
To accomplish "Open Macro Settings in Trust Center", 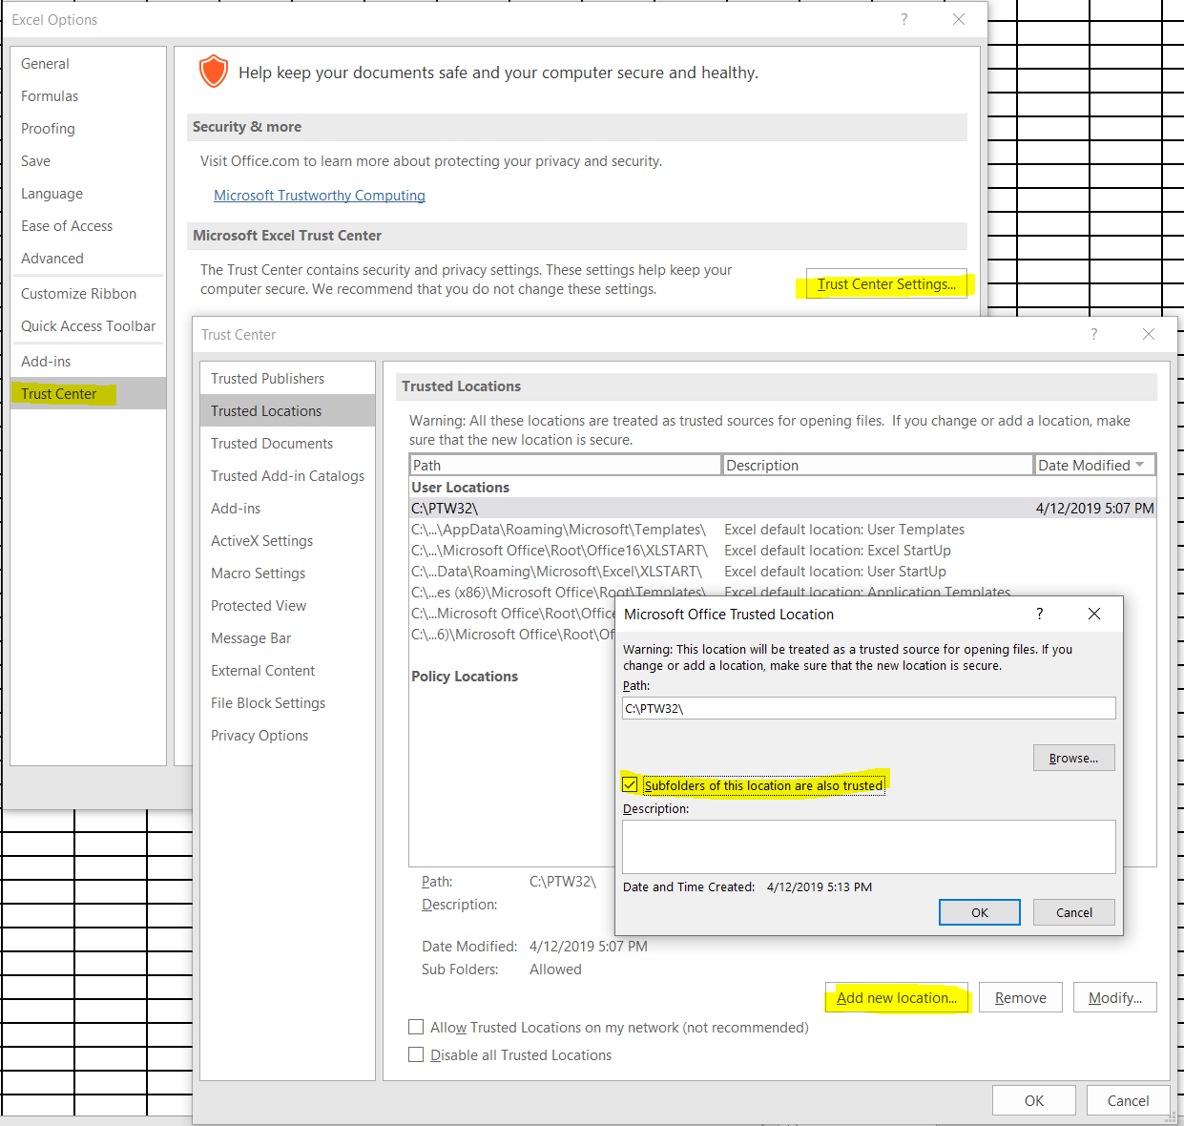I will (258, 573).
